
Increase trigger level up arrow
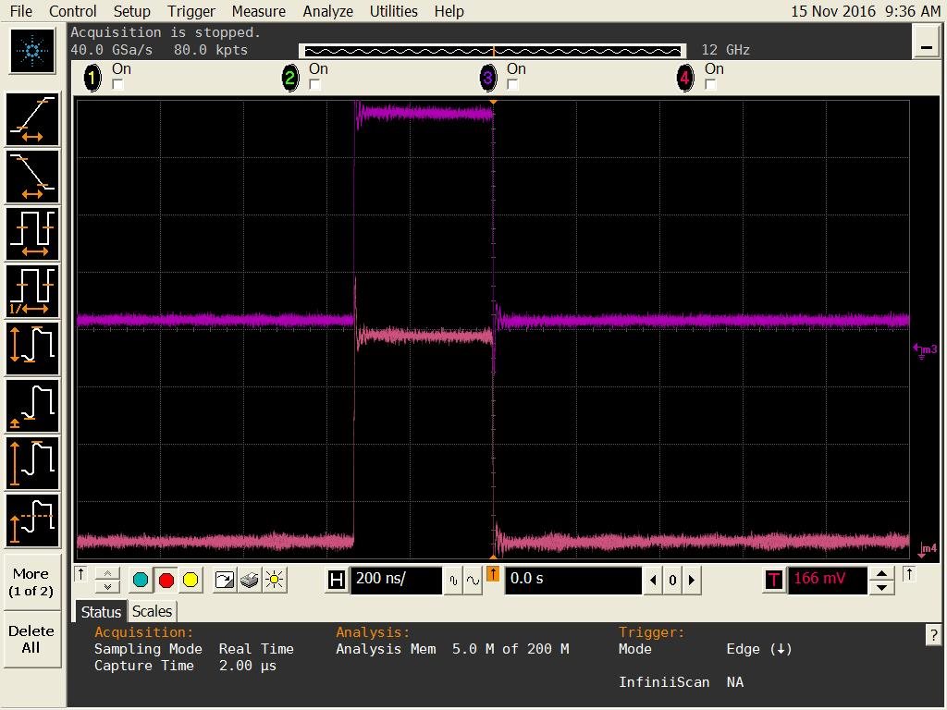[x=881, y=574]
